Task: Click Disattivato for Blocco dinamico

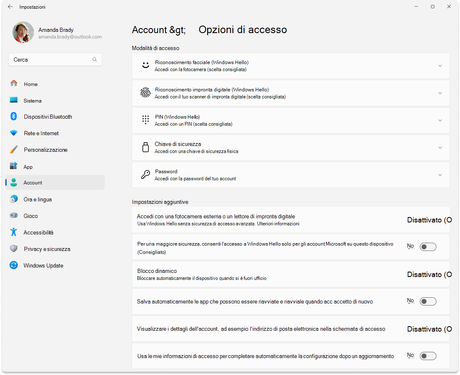Action: coord(429,275)
